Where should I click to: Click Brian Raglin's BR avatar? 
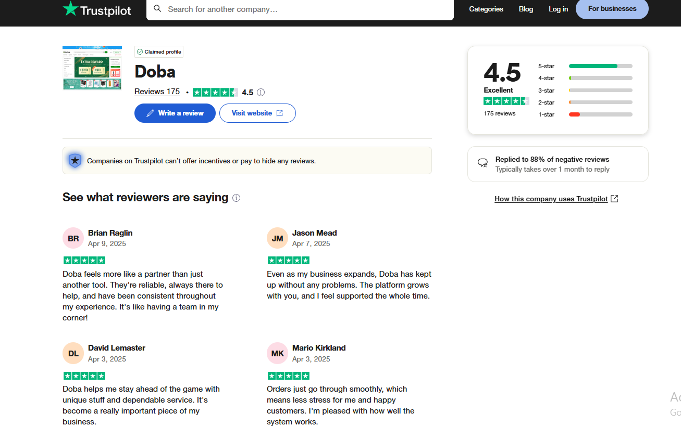[x=73, y=238]
